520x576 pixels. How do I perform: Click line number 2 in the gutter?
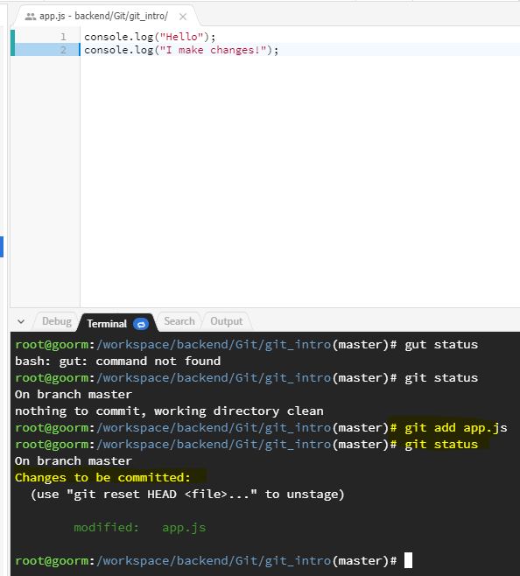pyautogui.click(x=63, y=50)
